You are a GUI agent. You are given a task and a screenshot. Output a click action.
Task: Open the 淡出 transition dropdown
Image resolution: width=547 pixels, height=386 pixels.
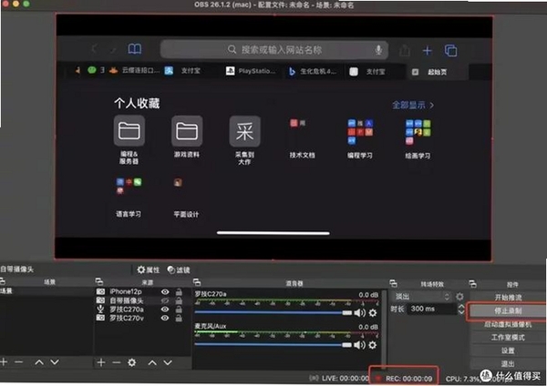click(x=421, y=297)
